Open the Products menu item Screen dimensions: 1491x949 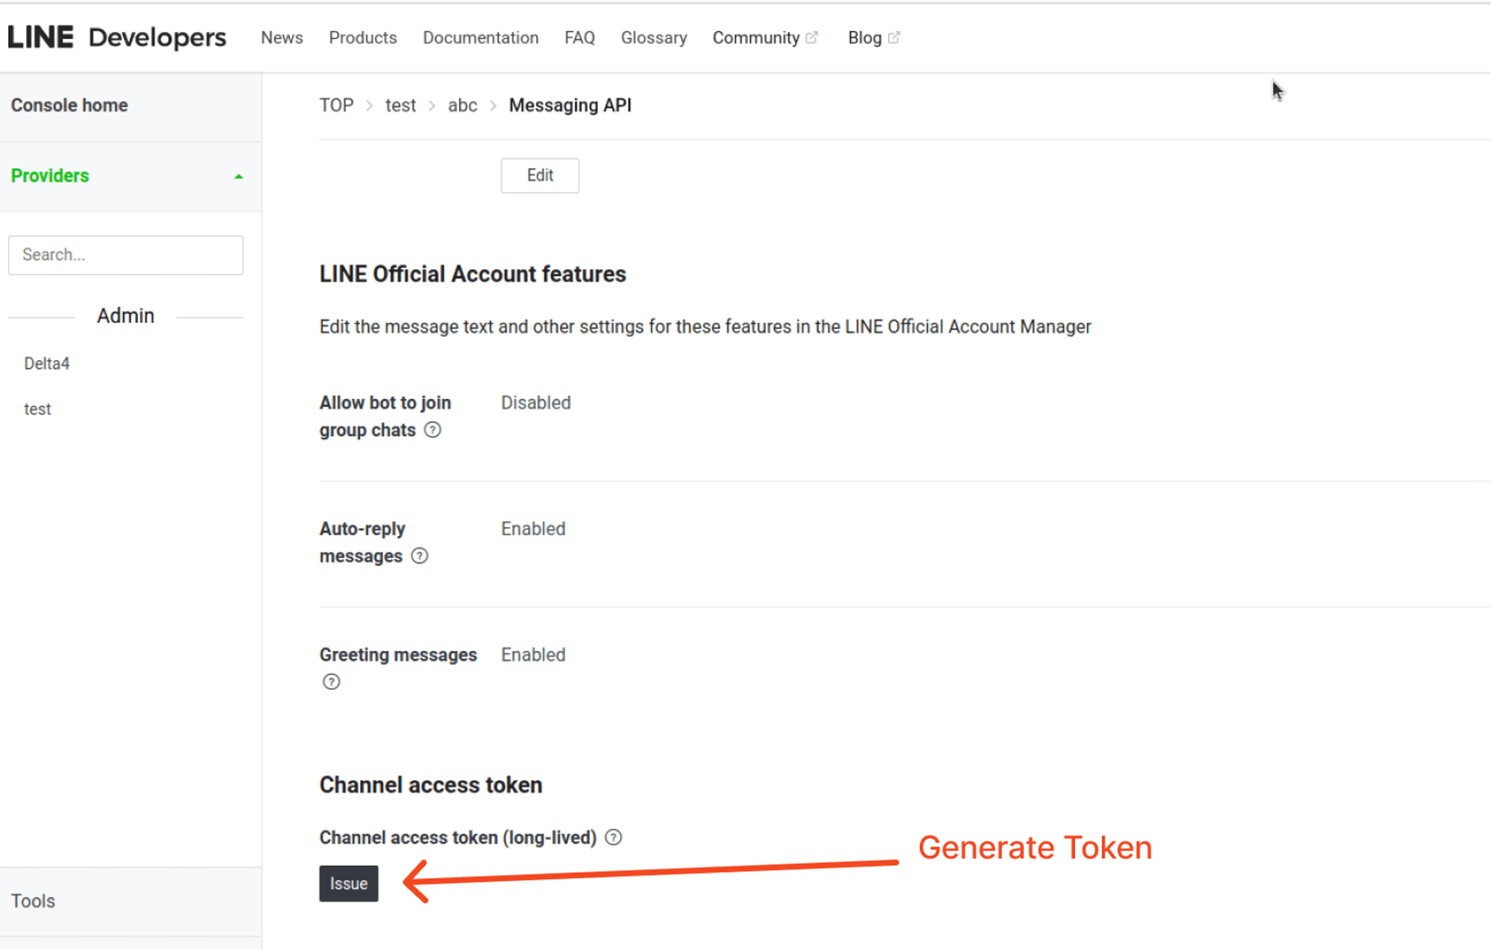(x=362, y=37)
